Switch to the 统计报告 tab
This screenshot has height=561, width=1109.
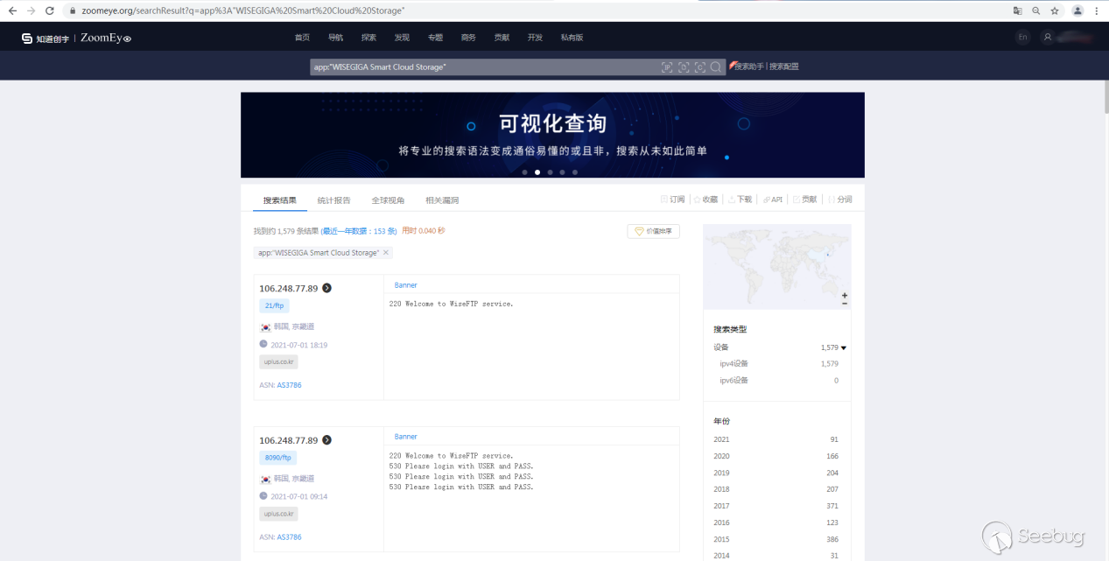(x=333, y=200)
